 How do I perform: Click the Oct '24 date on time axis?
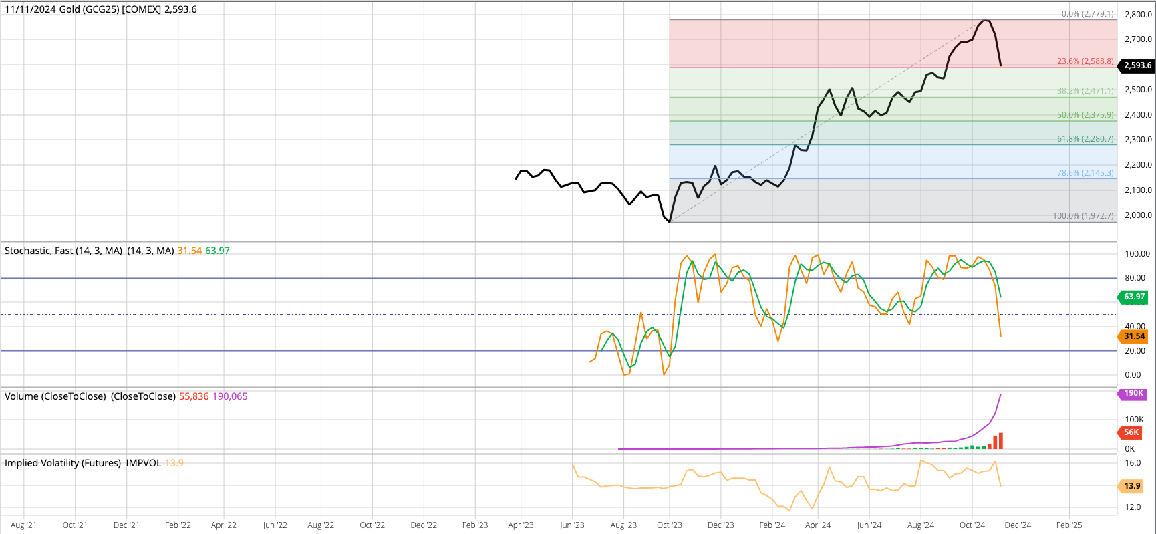pos(972,525)
